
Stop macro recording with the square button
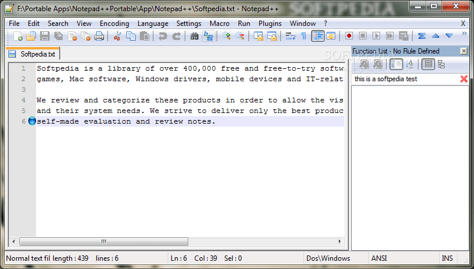coord(362,36)
